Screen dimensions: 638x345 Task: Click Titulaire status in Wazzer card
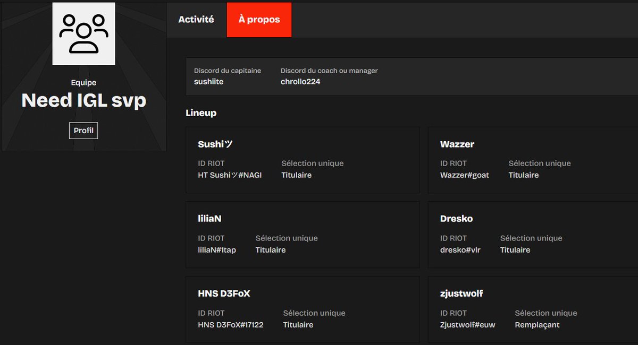click(x=524, y=175)
